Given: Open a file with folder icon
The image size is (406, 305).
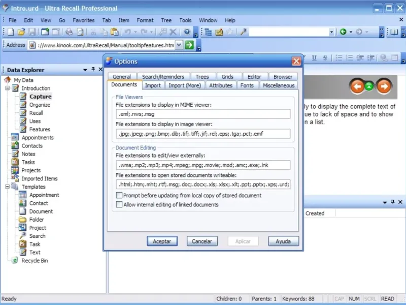Looking at the screenshot, I should coord(21,32).
